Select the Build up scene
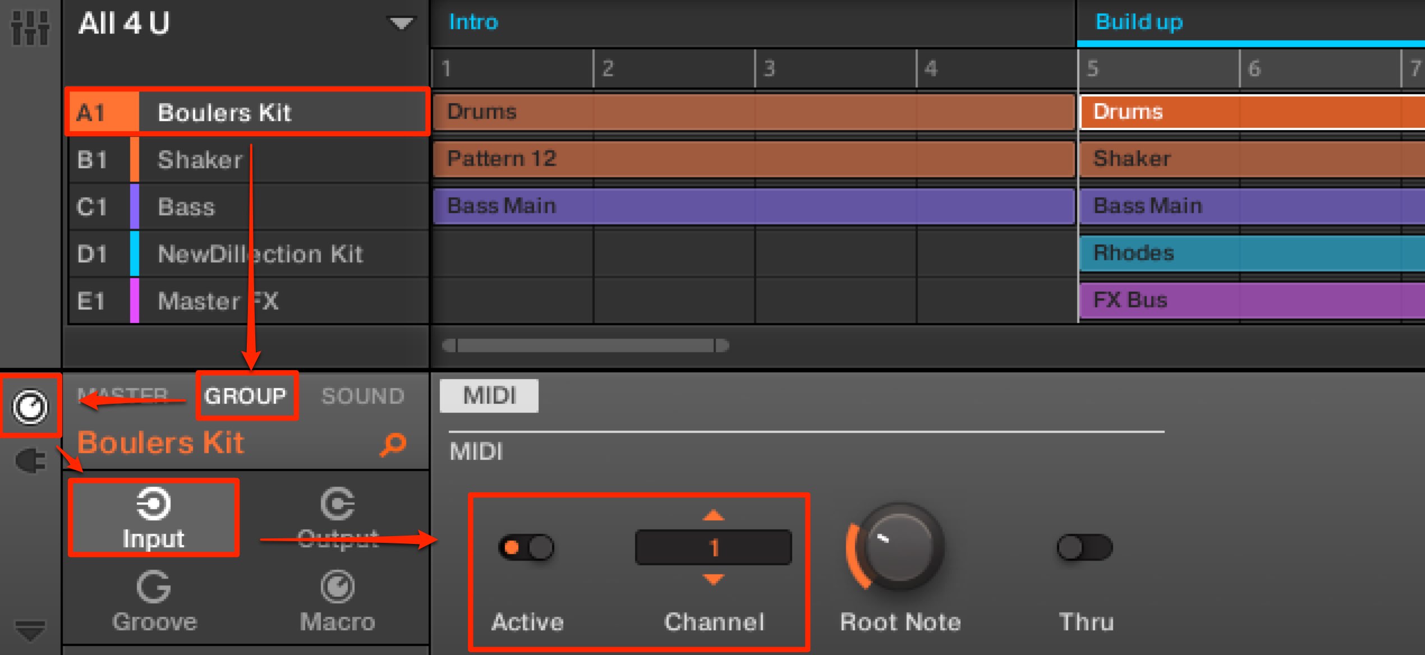Screen dimensions: 1425x655 pyautogui.click(x=1139, y=22)
